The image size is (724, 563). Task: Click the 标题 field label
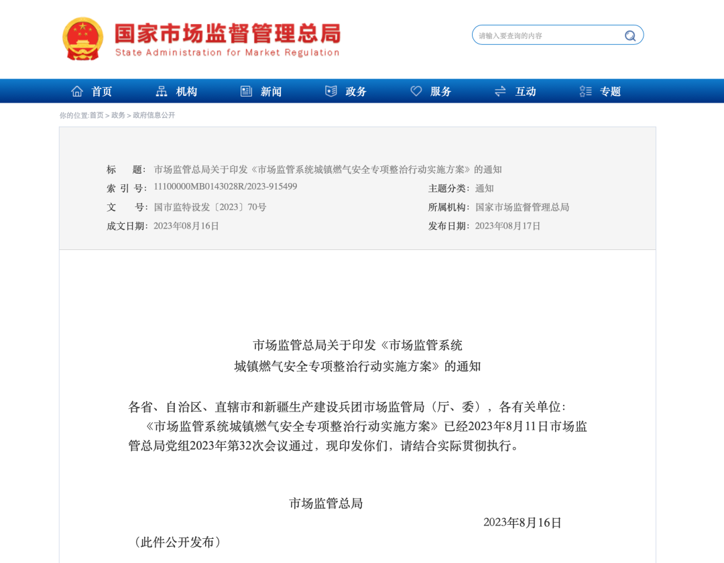coord(127,170)
